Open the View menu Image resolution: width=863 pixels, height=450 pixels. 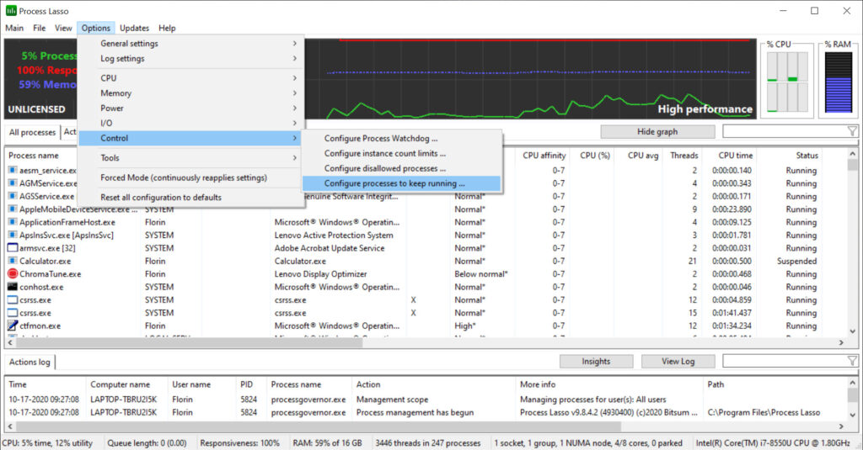63,28
